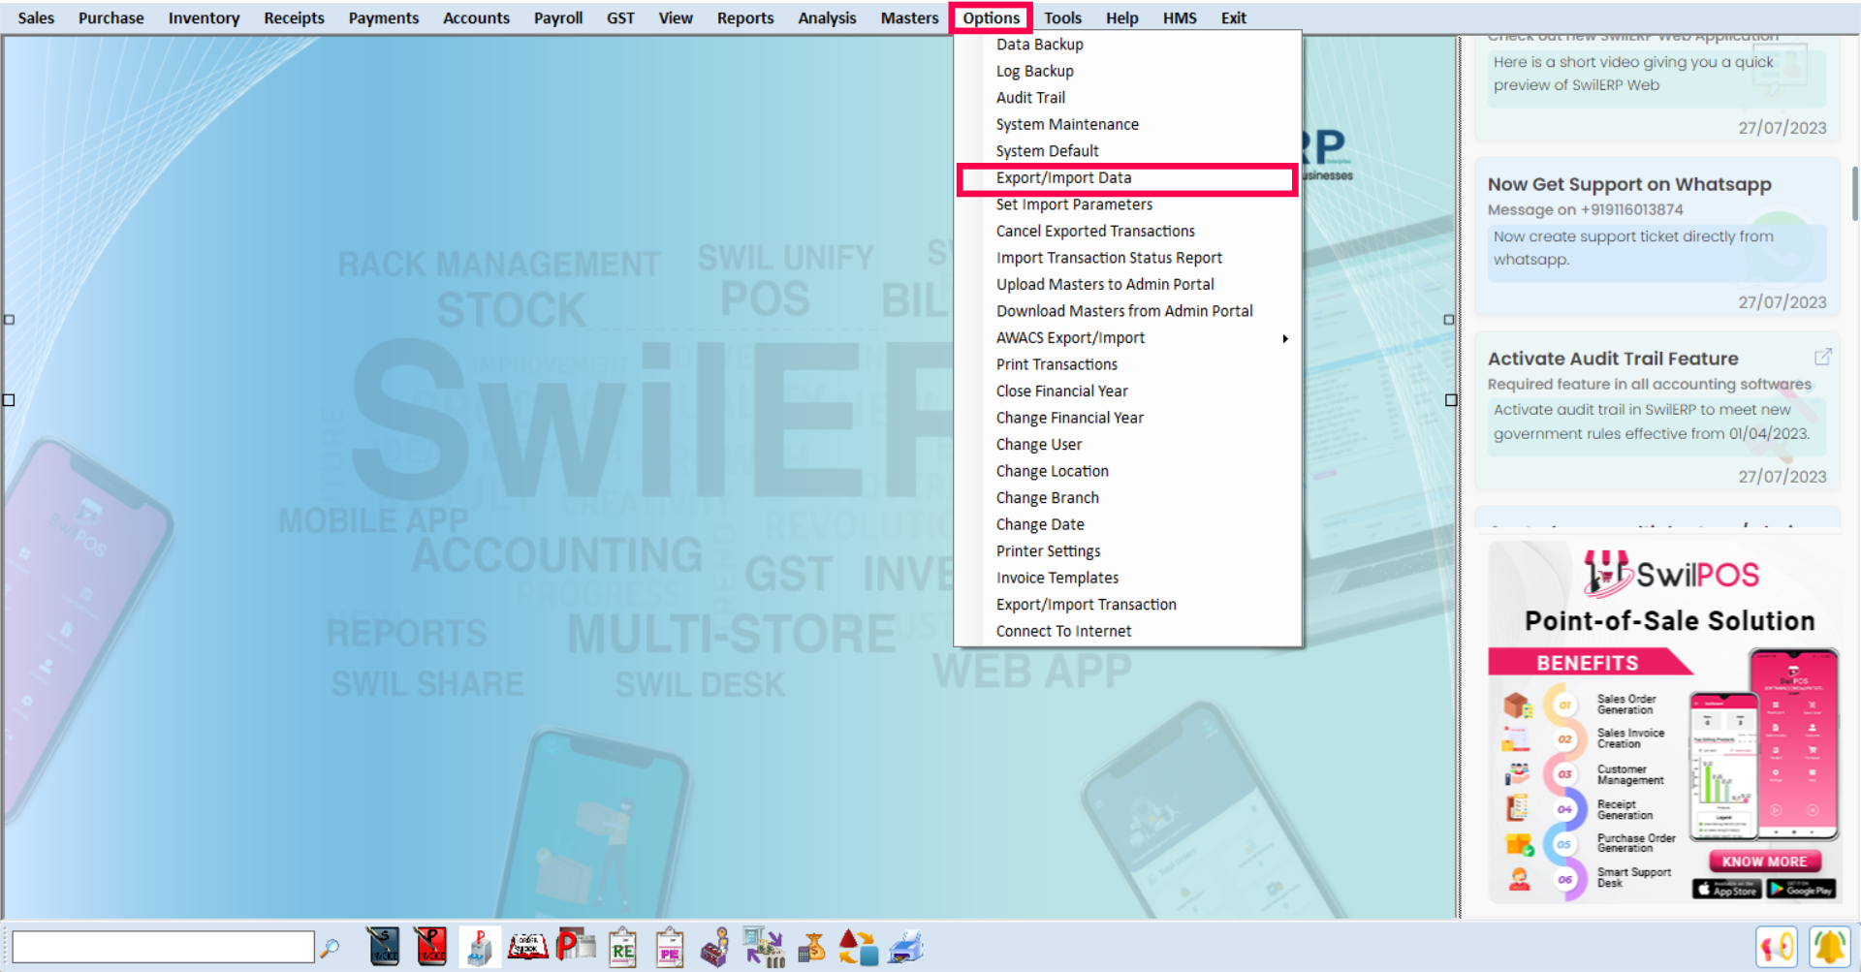Image resolution: width=1861 pixels, height=972 pixels.
Task: Open the Inventory menu
Action: [204, 17]
